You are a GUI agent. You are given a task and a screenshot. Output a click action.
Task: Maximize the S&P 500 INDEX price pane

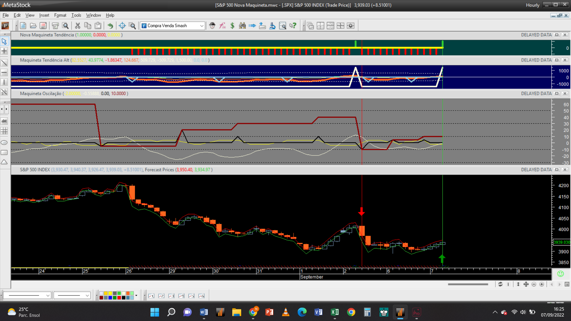click(557, 170)
